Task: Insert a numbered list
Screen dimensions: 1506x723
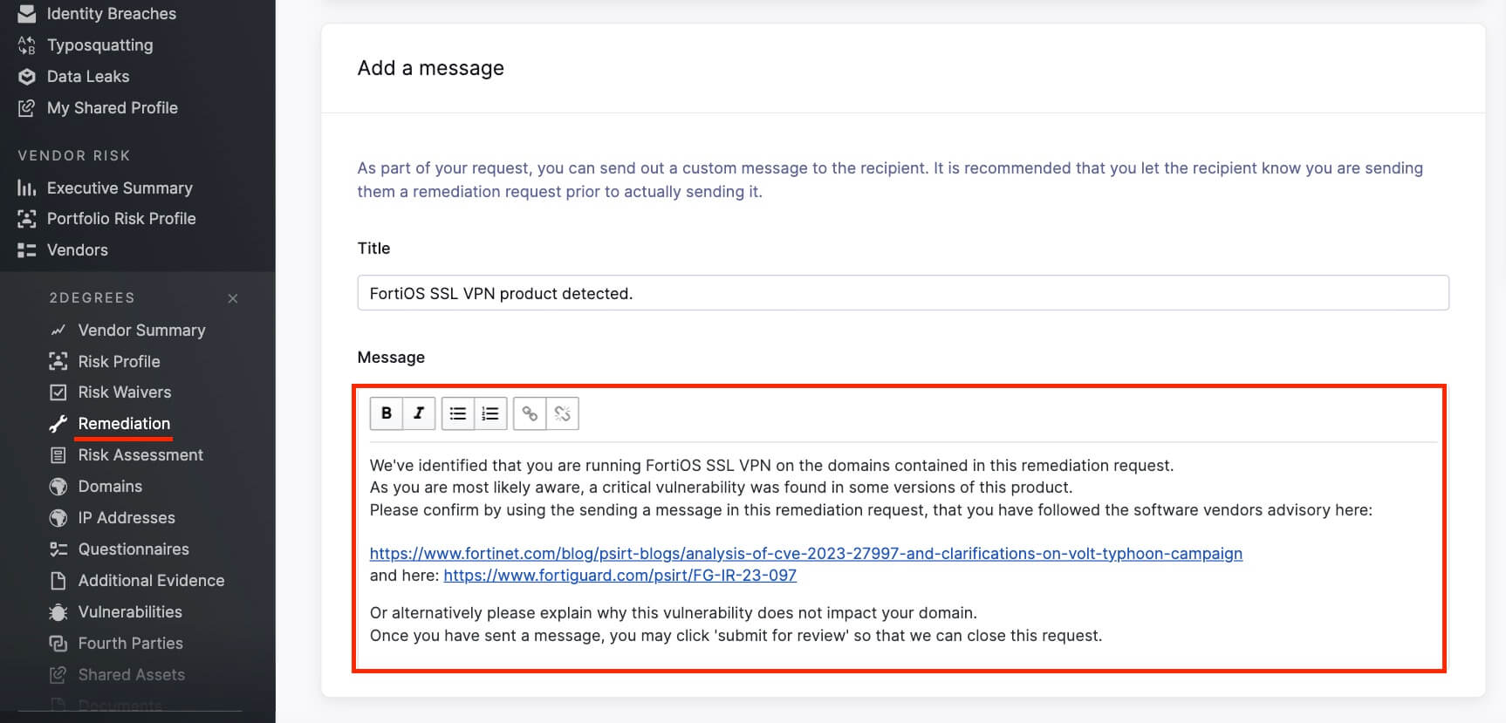Action: (490, 413)
